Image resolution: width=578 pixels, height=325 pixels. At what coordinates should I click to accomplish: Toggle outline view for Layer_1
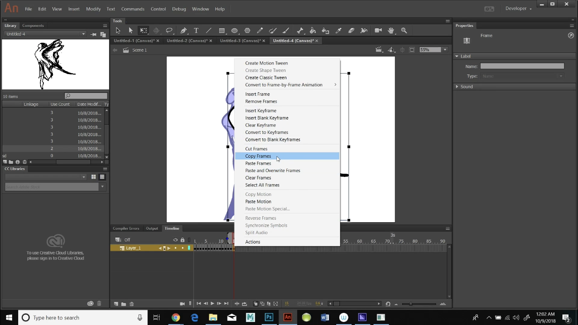(x=189, y=248)
